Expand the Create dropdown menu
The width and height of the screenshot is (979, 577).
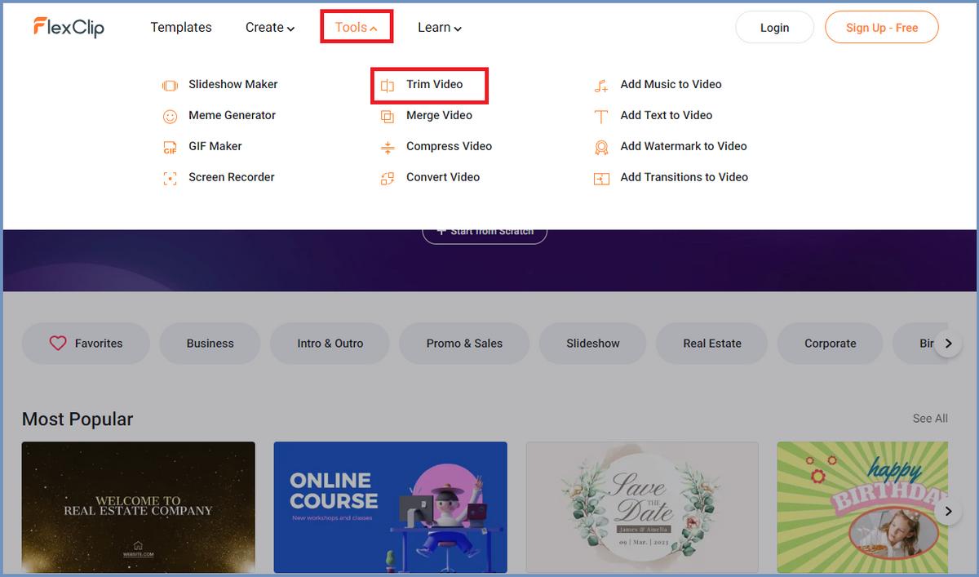269,28
